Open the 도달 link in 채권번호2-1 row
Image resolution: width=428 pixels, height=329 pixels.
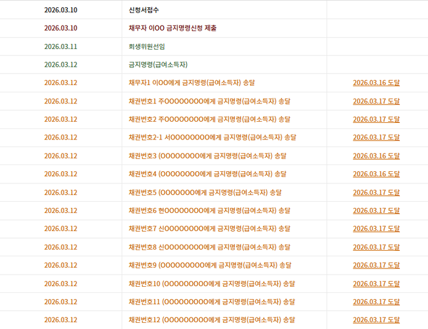click(x=376, y=138)
